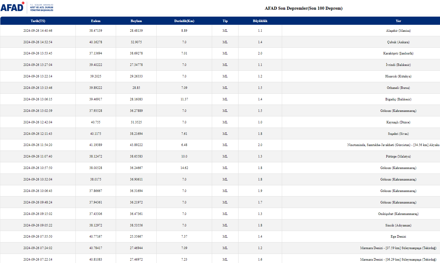The image size is (440, 263).
Task: Click latitude value 37.13694
Action: pos(96,53)
